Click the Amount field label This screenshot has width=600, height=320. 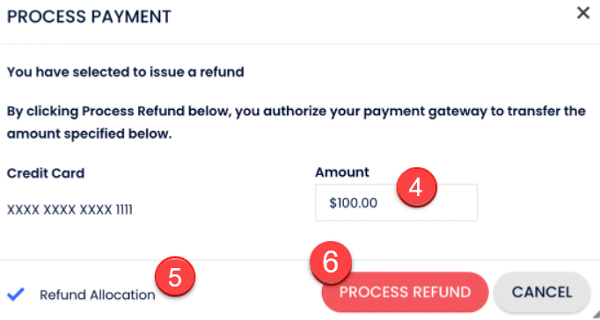coord(342,172)
